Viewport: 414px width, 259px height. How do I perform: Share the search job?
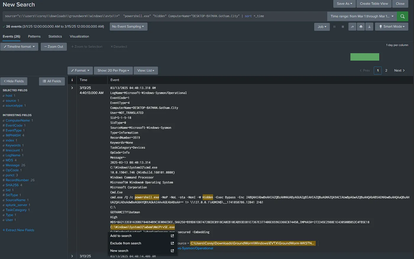coord(352,27)
